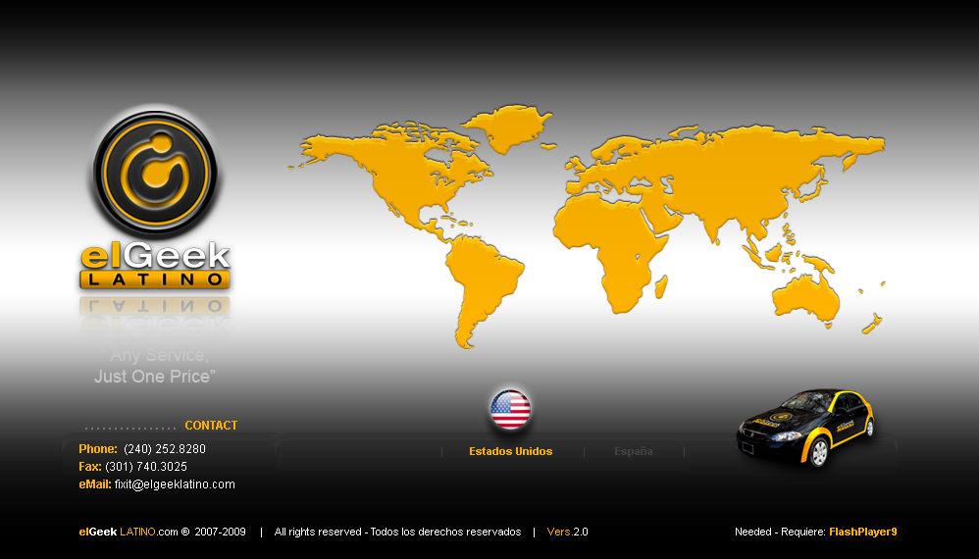Choose the España region link
The width and height of the screenshot is (979, 559).
pyautogui.click(x=633, y=451)
